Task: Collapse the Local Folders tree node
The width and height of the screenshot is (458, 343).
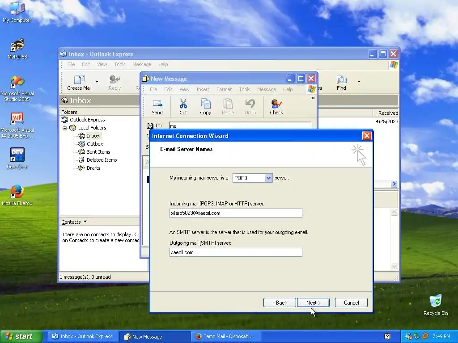Action: point(64,128)
